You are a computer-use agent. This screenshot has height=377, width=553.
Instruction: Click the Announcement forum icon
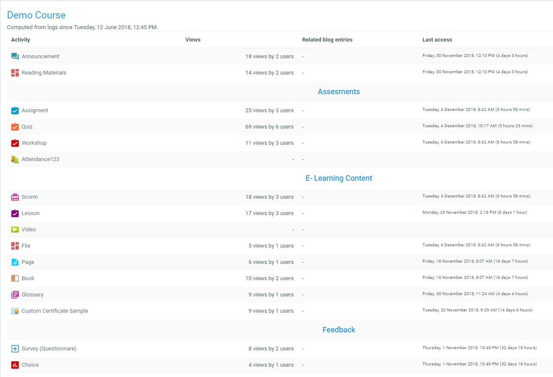pos(15,57)
